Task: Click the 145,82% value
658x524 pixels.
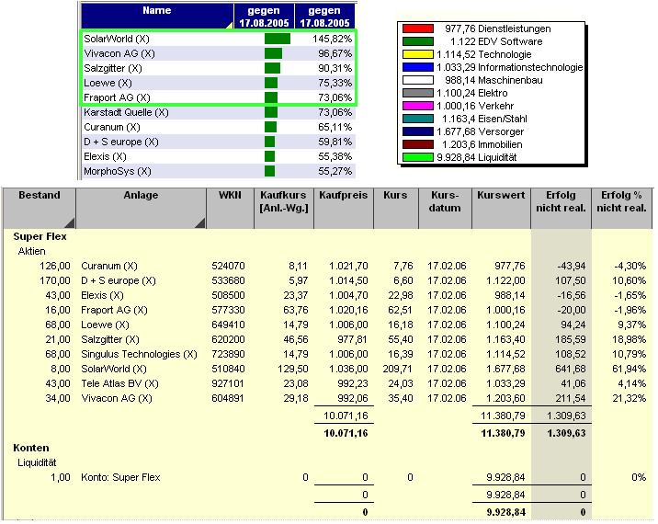Action: coord(332,39)
